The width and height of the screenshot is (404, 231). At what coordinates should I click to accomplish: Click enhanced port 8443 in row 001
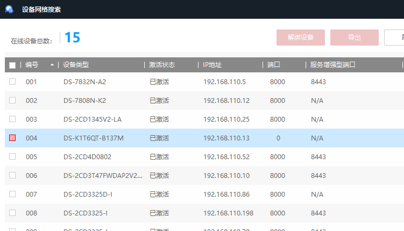(x=318, y=82)
